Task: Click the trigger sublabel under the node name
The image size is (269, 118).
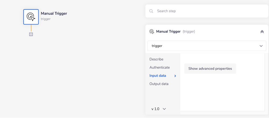Action: coord(46,19)
